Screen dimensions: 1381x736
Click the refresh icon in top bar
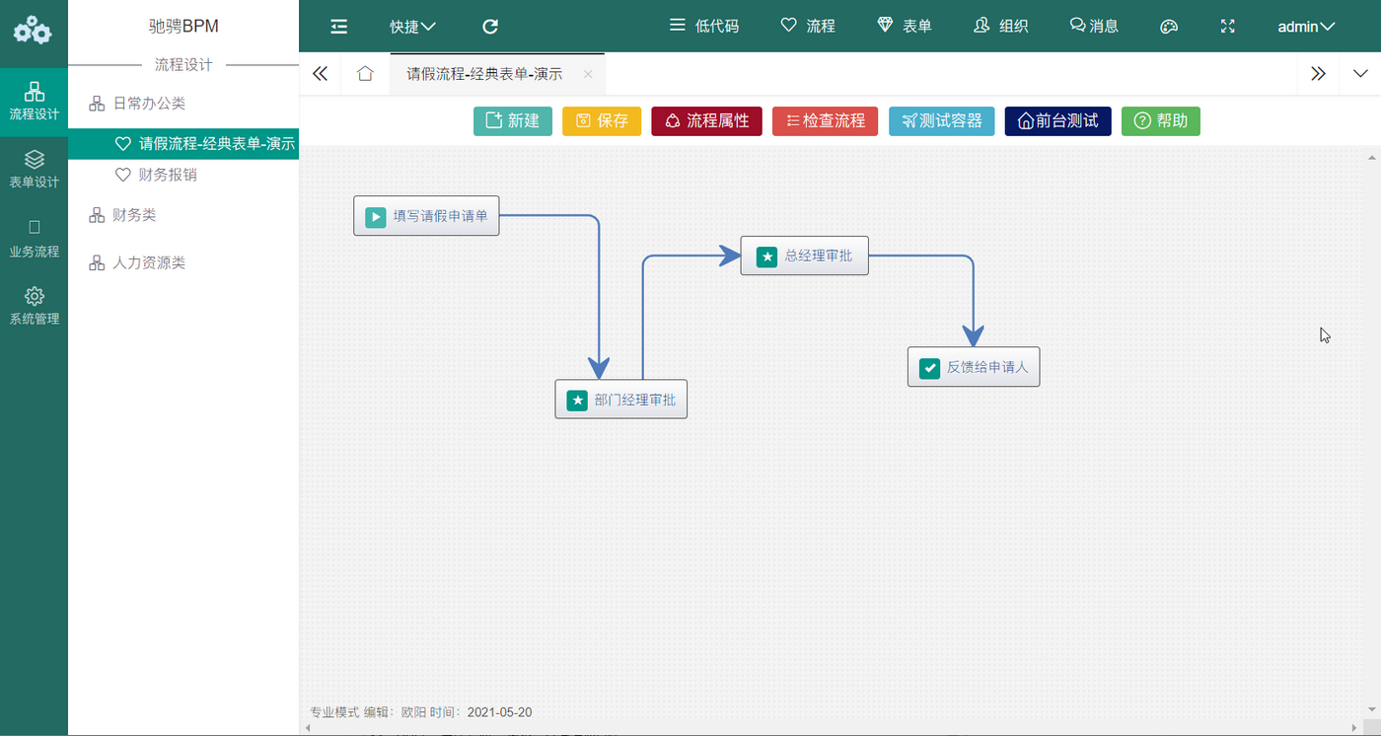coord(490,27)
